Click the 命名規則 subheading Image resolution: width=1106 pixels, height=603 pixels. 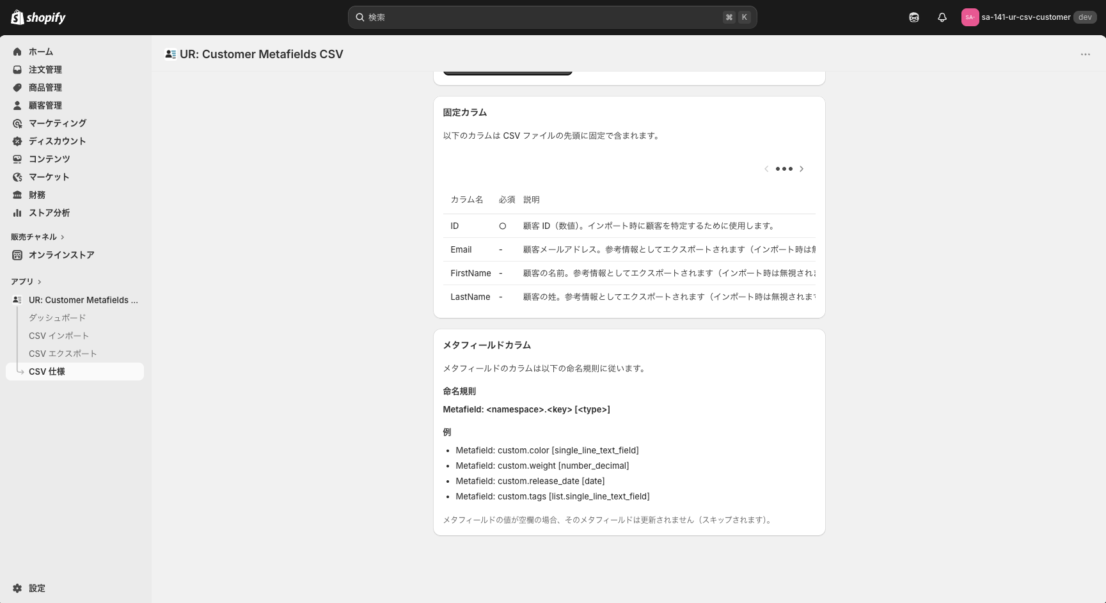coord(459,391)
